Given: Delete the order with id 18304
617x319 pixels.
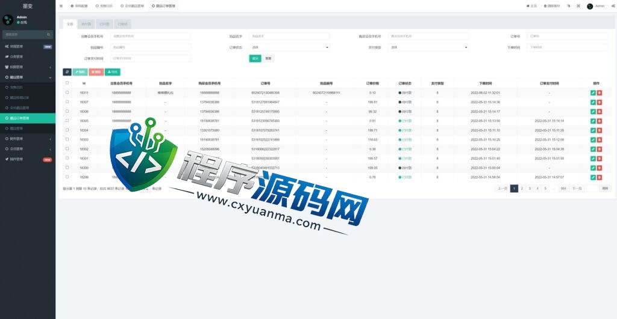Looking at the screenshot, I should click(x=600, y=130).
